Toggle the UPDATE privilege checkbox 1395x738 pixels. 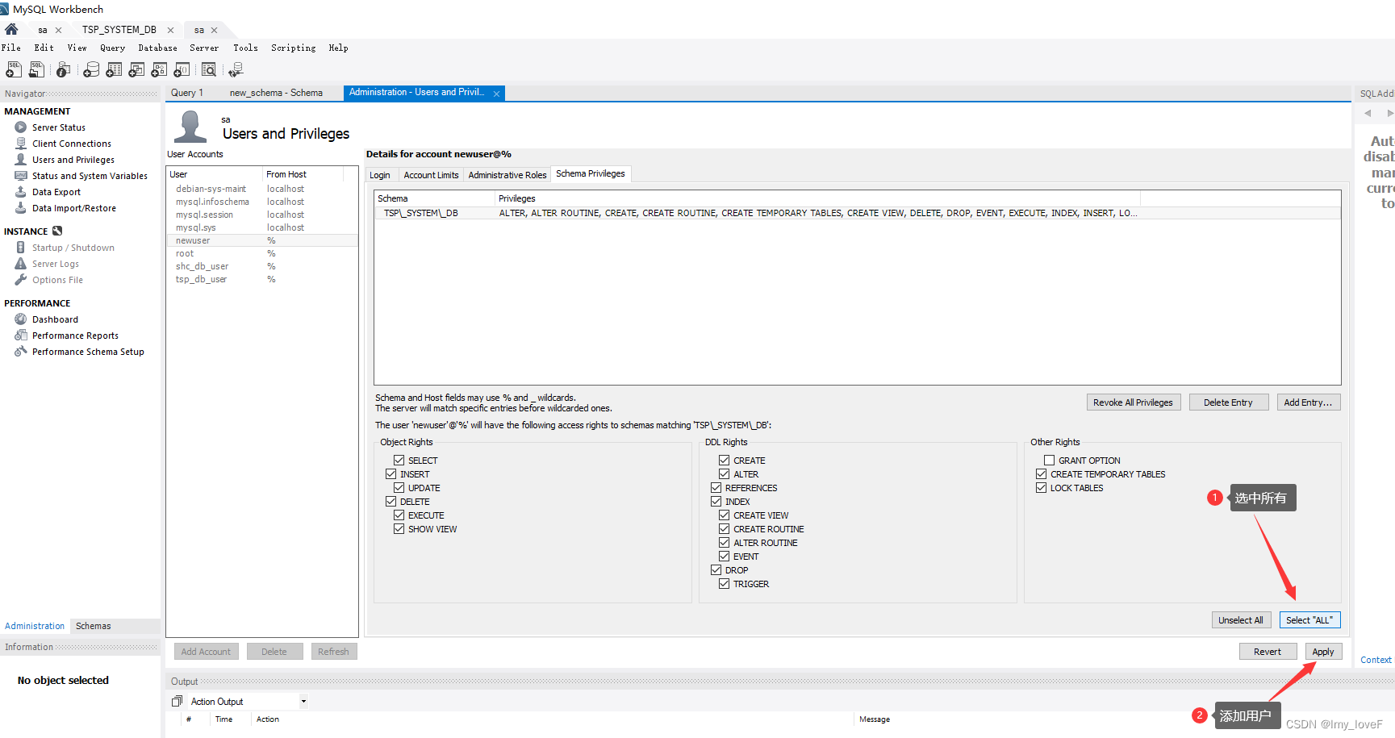(x=399, y=488)
